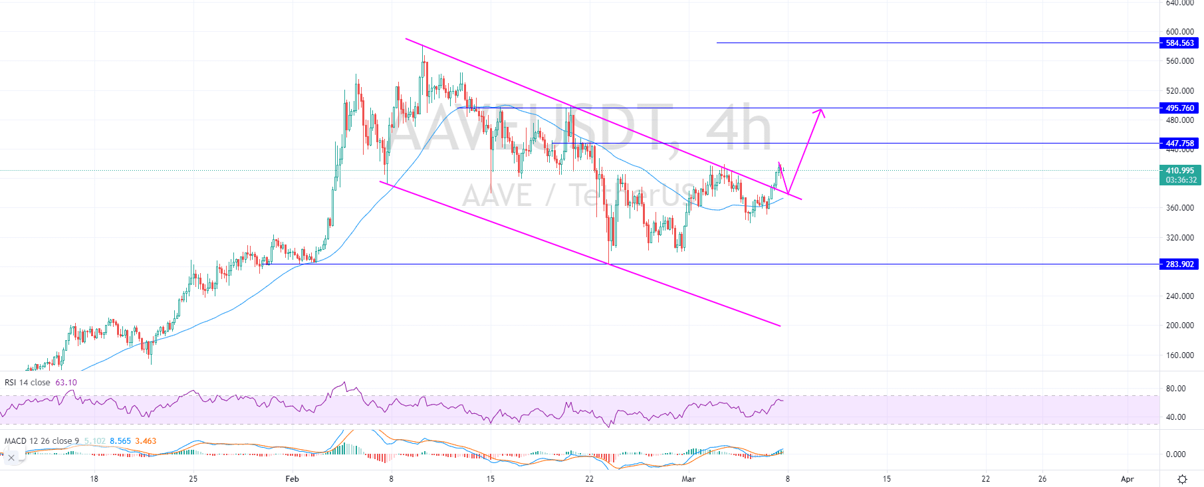Click the 18 date label on time axis

pyautogui.click(x=94, y=479)
